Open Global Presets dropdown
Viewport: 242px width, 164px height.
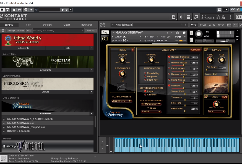click(x=122, y=101)
